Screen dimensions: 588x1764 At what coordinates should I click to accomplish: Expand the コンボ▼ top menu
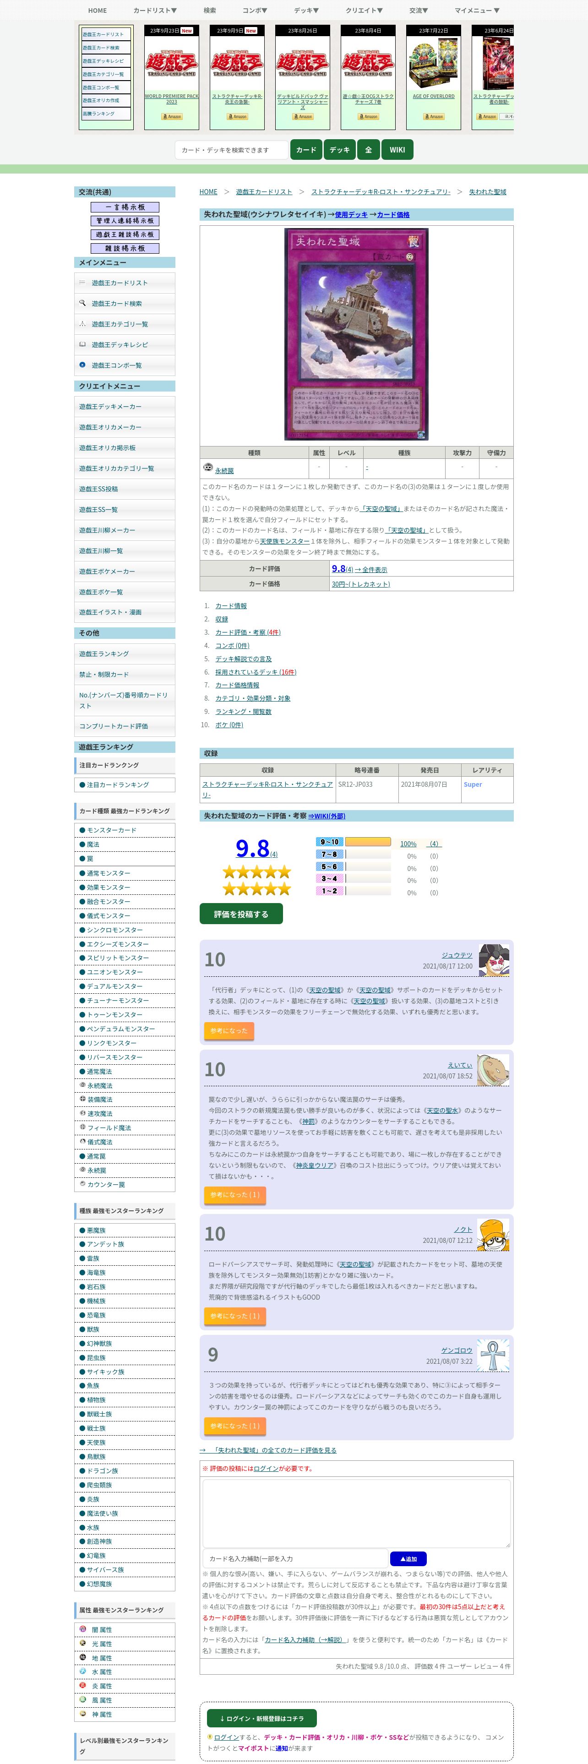pyautogui.click(x=255, y=10)
